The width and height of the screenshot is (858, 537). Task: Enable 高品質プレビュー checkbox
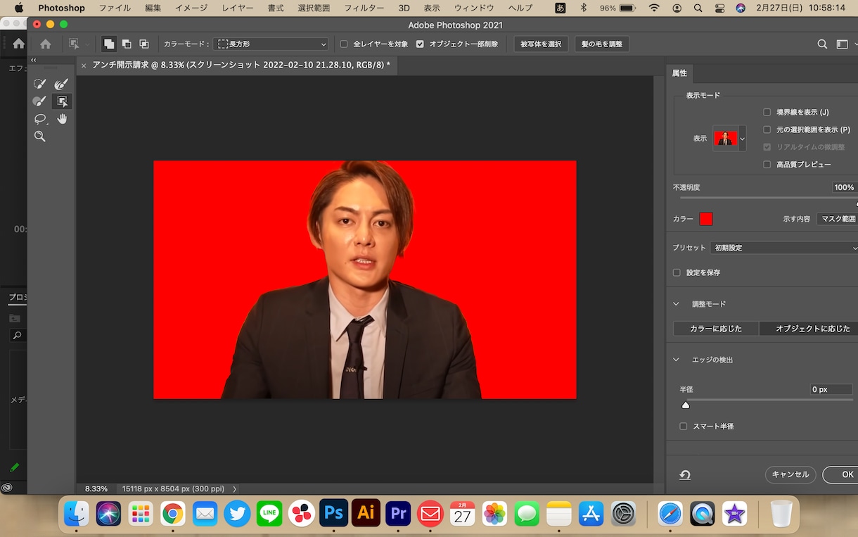click(x=767, y=164)
